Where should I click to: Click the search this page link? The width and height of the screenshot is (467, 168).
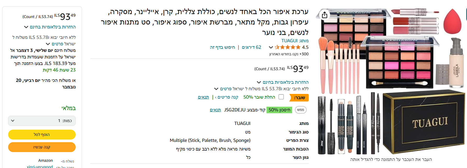point(222,47)
